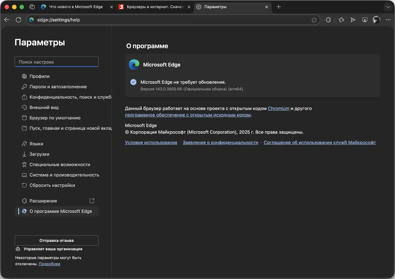Screen dimensions: 395x279
Task: Click the version text 'Версия 143.0.3650.66'
Action: pyautogui.click(x=192, y=89)
